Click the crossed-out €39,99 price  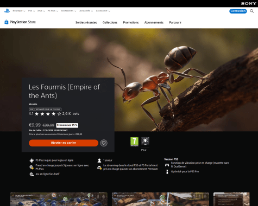coord(48,125)
